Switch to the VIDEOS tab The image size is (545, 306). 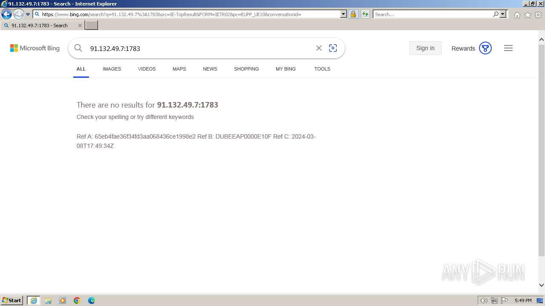point(146,69)
